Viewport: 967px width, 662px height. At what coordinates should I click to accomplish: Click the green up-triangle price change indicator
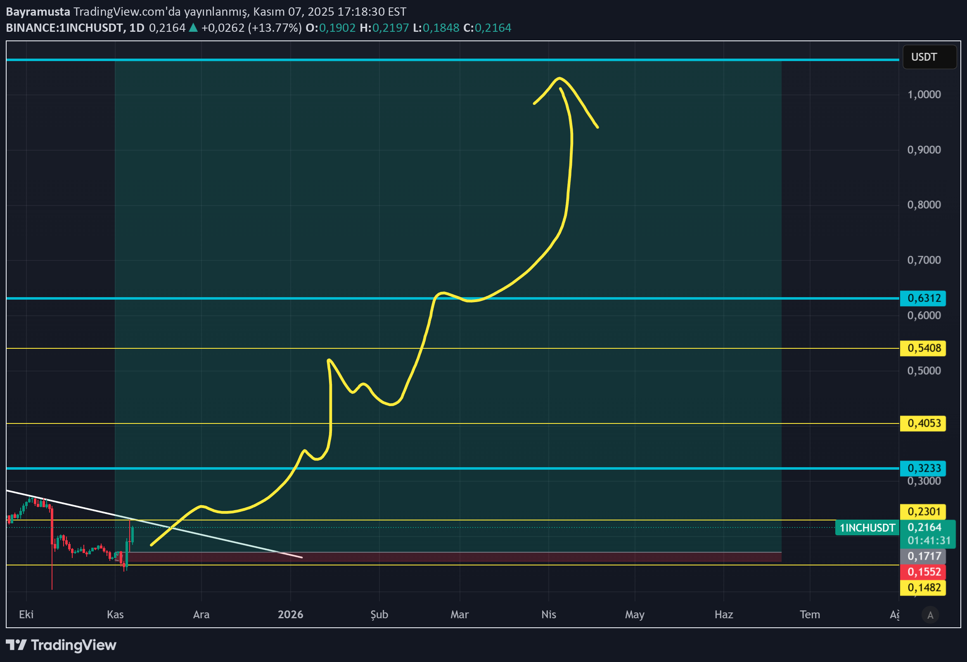tap(193, 28)
